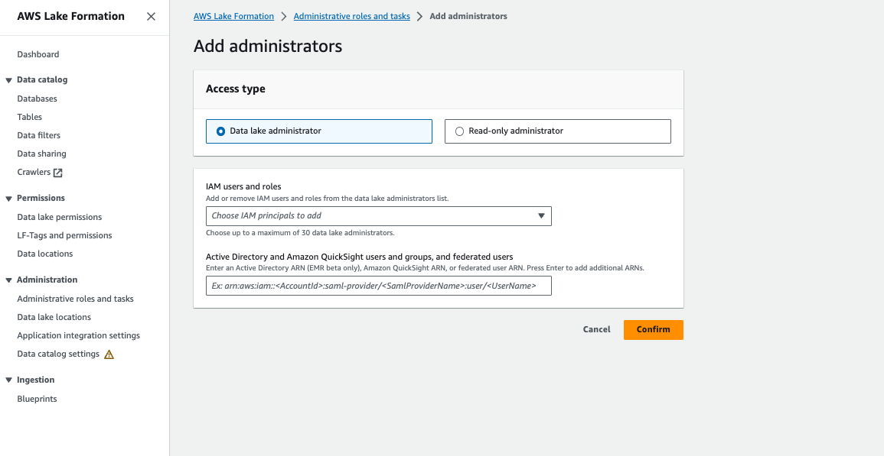884x456 pixels.
Task: Click 'Choose up to a maximum of 30' hint
Action: [x=300, y=232]
